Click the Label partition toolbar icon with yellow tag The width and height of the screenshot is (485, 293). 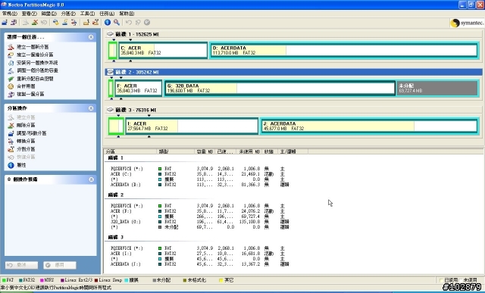click(55, 22)
